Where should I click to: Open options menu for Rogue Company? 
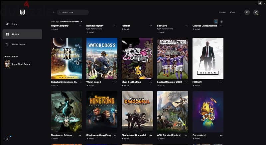(x=80, y=26)
